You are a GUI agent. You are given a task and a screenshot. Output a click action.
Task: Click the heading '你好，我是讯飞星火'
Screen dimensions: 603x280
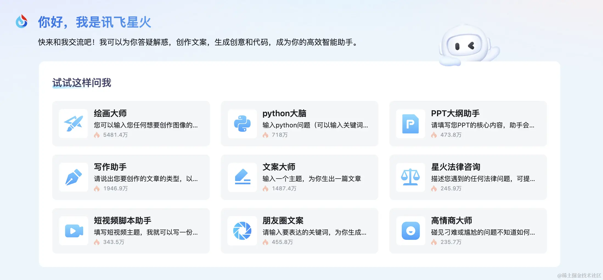coord(95,22)
